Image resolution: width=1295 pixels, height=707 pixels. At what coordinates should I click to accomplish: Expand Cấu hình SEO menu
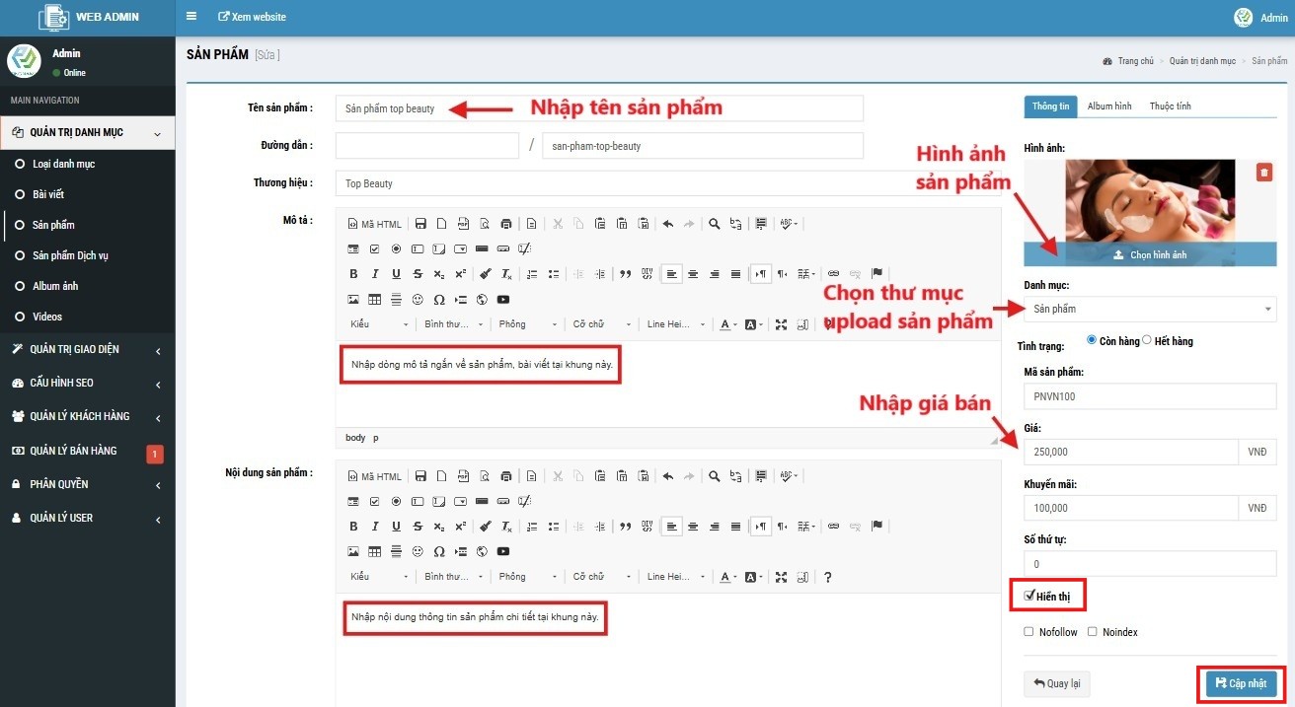tap(88, 383)
